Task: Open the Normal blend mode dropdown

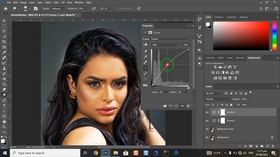Action: click(x=218, y=99)
